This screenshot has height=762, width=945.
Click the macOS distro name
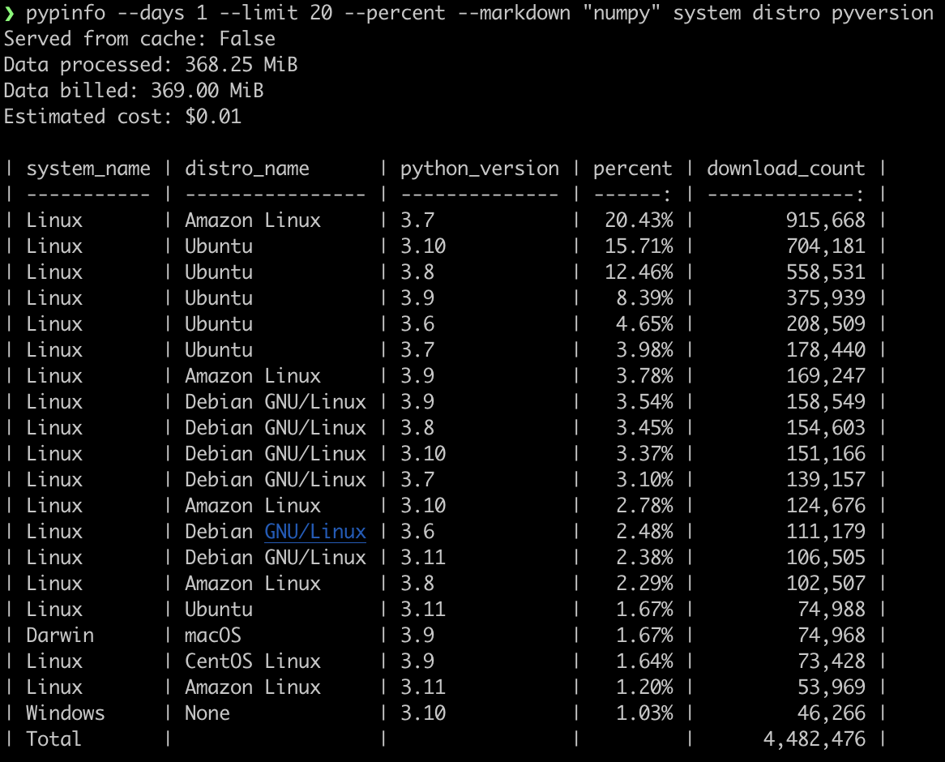click(x=212, y=635)
